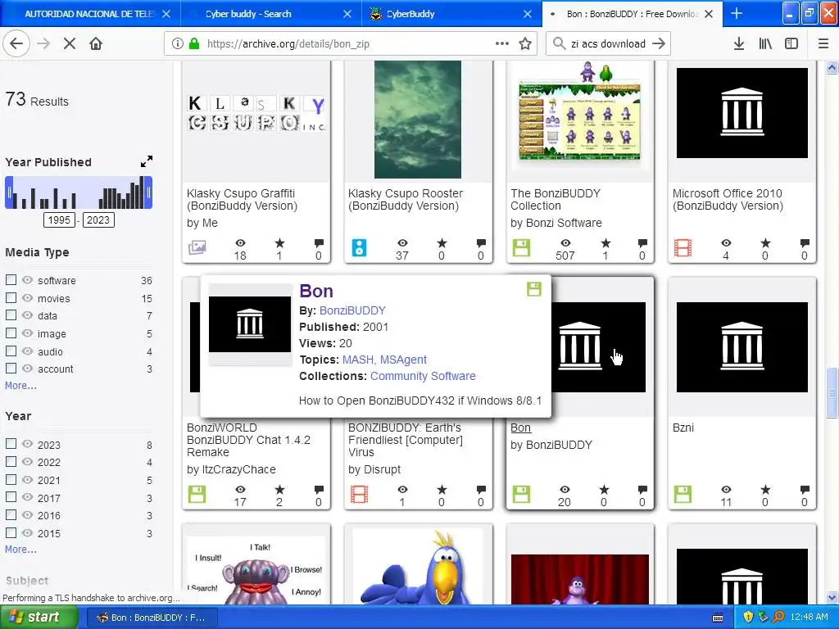Screen dimensions: 839x629
Task: Open the Library toolbar icon
Action: coord(765,44)
